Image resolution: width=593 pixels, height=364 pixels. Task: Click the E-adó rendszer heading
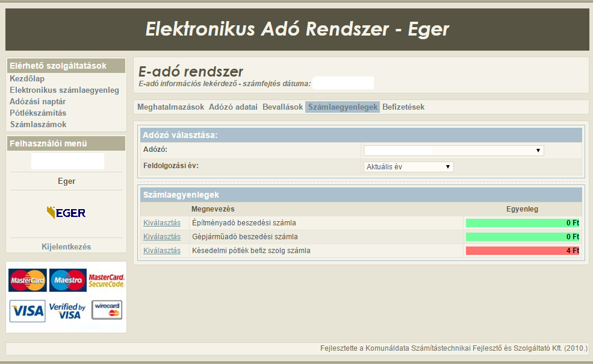(x=191, y=71)
